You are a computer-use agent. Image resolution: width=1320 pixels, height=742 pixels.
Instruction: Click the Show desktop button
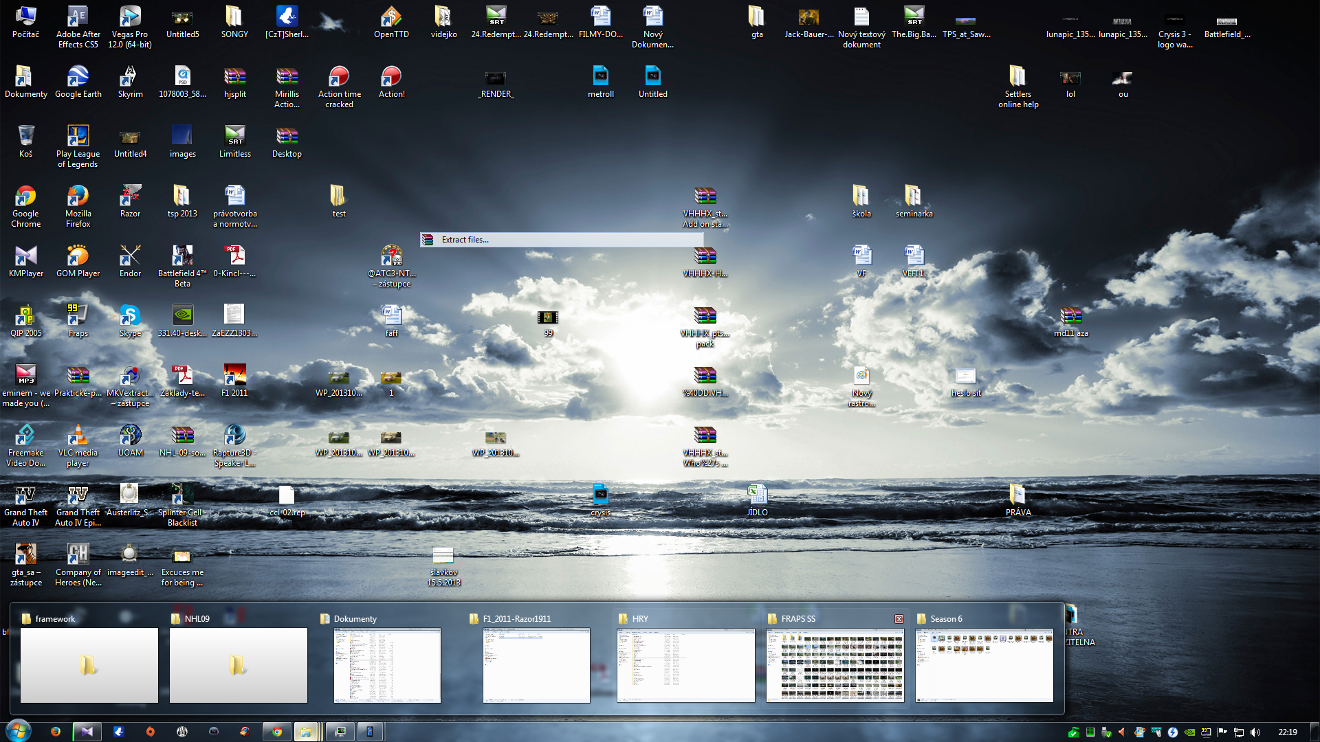coord(1314,732)
